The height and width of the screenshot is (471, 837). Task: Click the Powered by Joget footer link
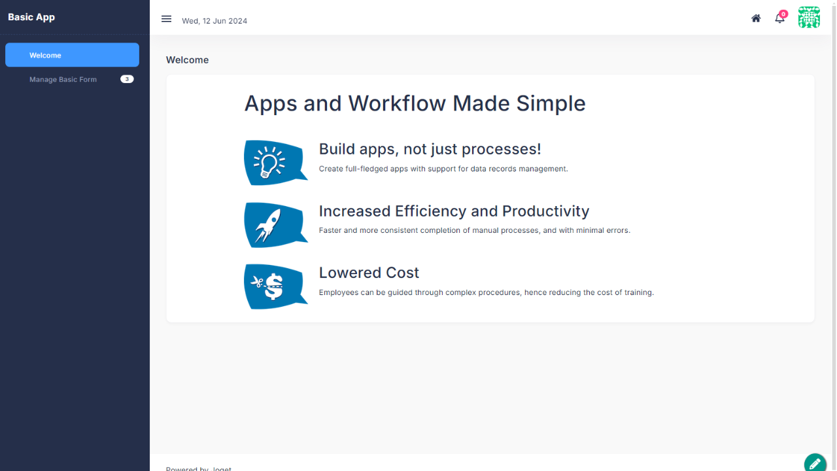tap(199, 468)
